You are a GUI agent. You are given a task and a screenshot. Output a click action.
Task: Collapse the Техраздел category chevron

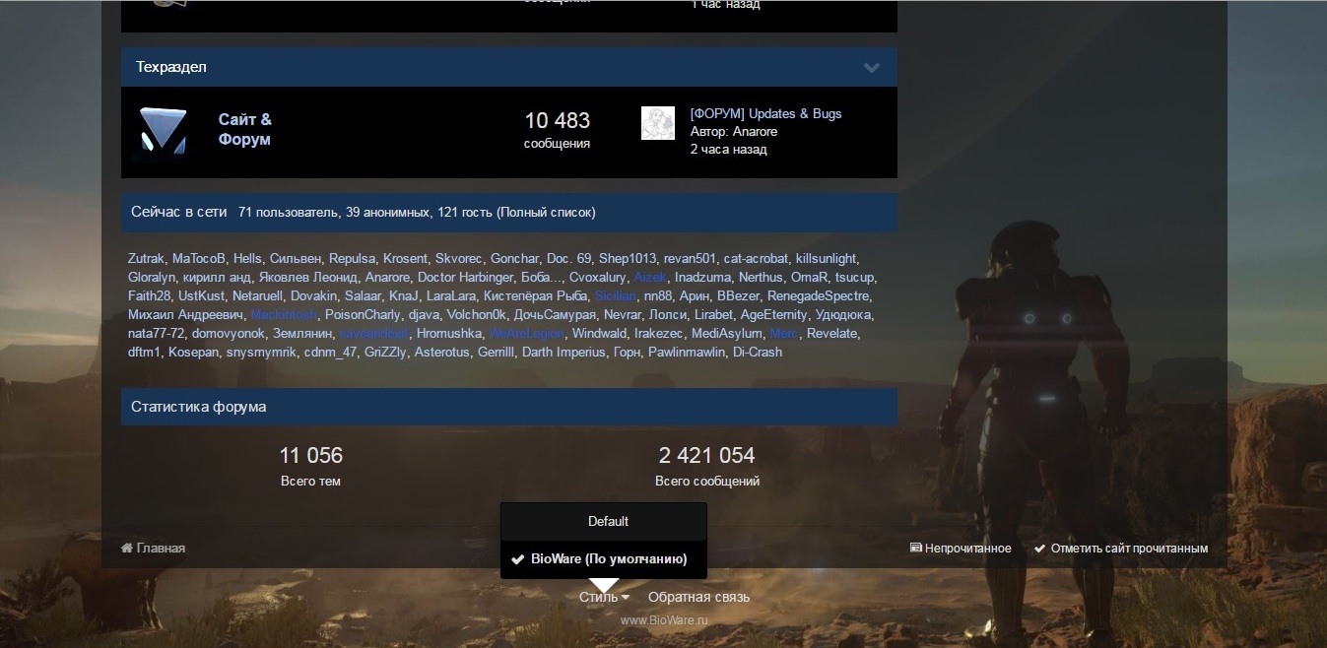pos(871,68)
